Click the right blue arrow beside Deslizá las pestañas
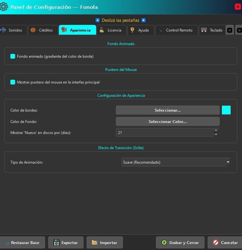 (x=144, y=20)
